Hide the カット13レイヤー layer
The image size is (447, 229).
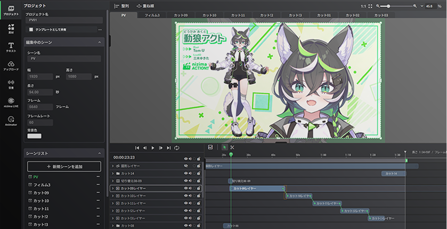point(186,218)
